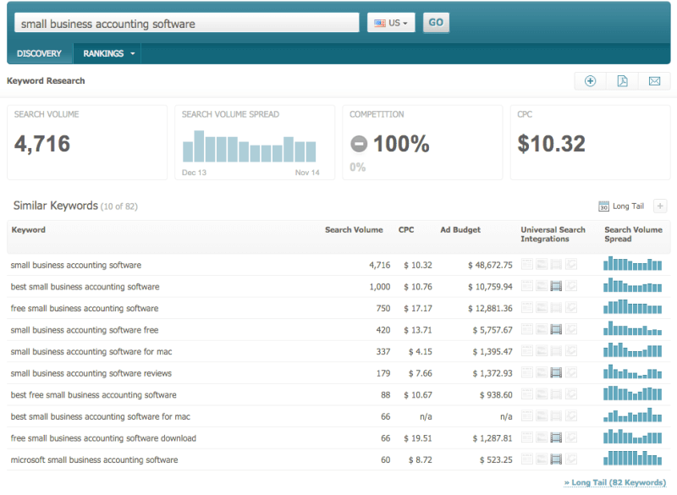Viewport: 677px width, 495px height.
Task: Click the Search Volume Spread chart in summary
Action: pyautogui.click(x=250, y=146)
